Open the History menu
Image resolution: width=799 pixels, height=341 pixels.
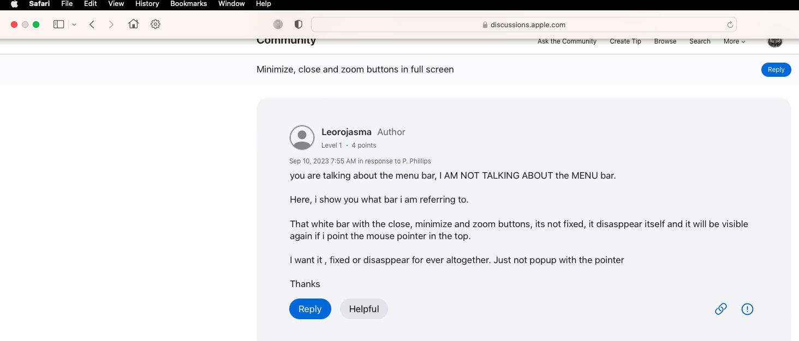point(147,4)
